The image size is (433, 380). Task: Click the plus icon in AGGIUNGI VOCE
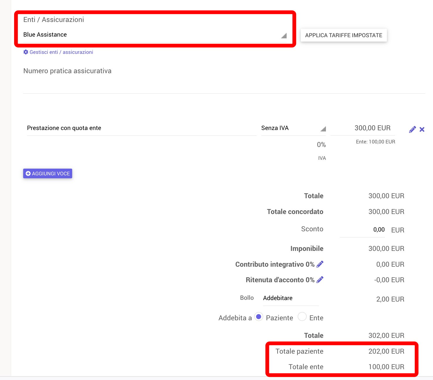point(28,174)
